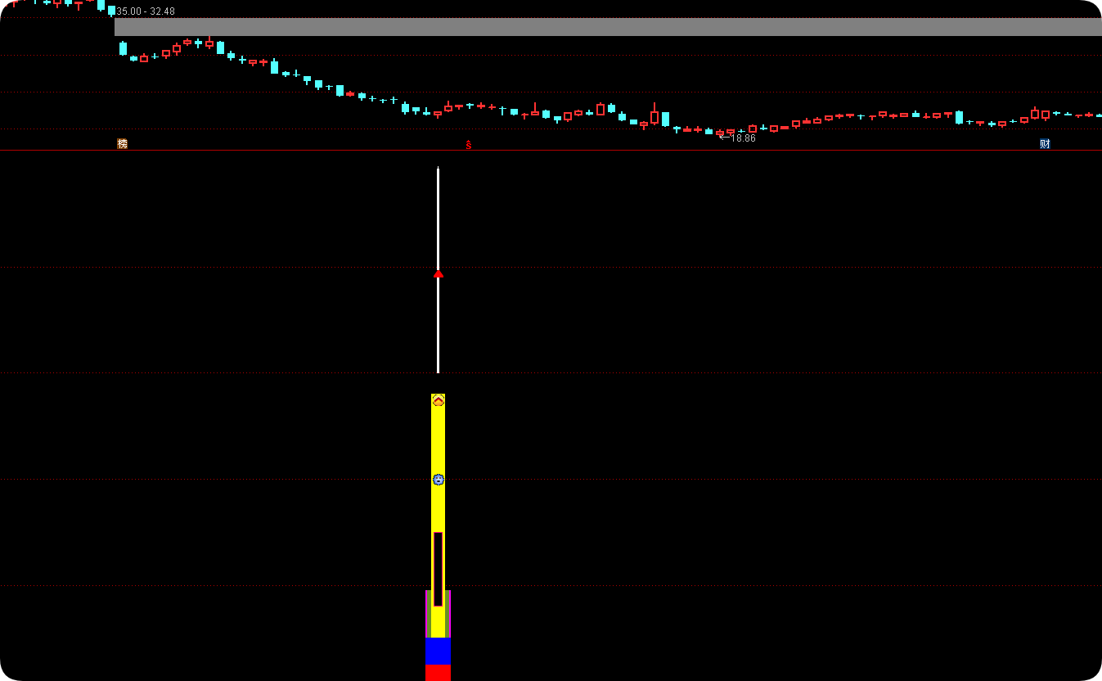Click the blue face icon on yellow bar
Screen dimensions: 1102x681
[x=438, y=480]
